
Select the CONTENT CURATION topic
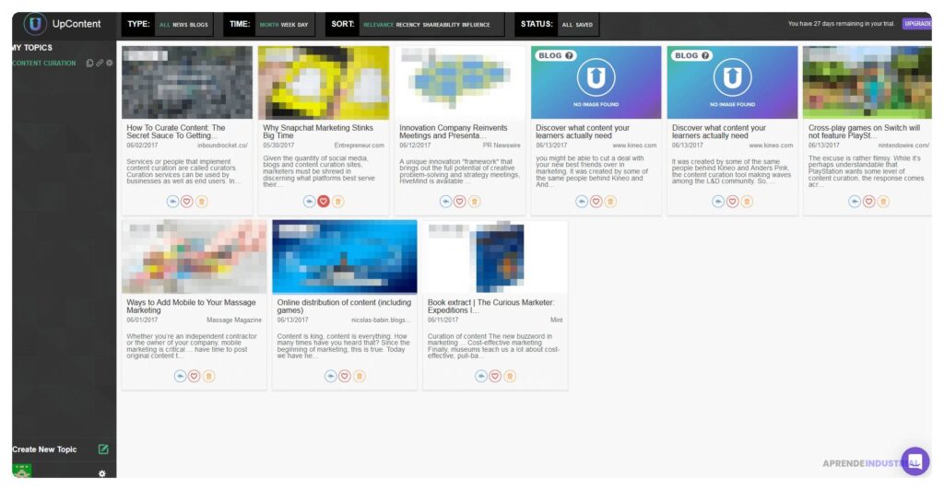point(44,64)
